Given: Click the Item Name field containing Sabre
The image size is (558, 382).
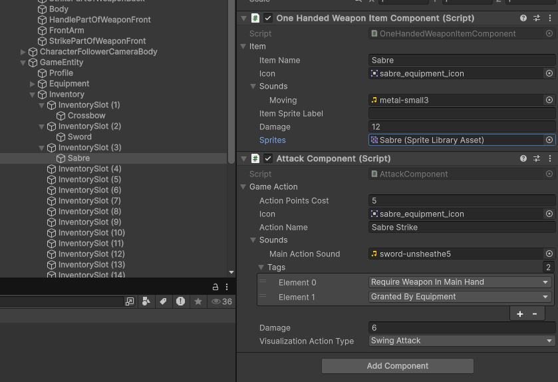Looking at the screenshot, I should click(462, 60).
